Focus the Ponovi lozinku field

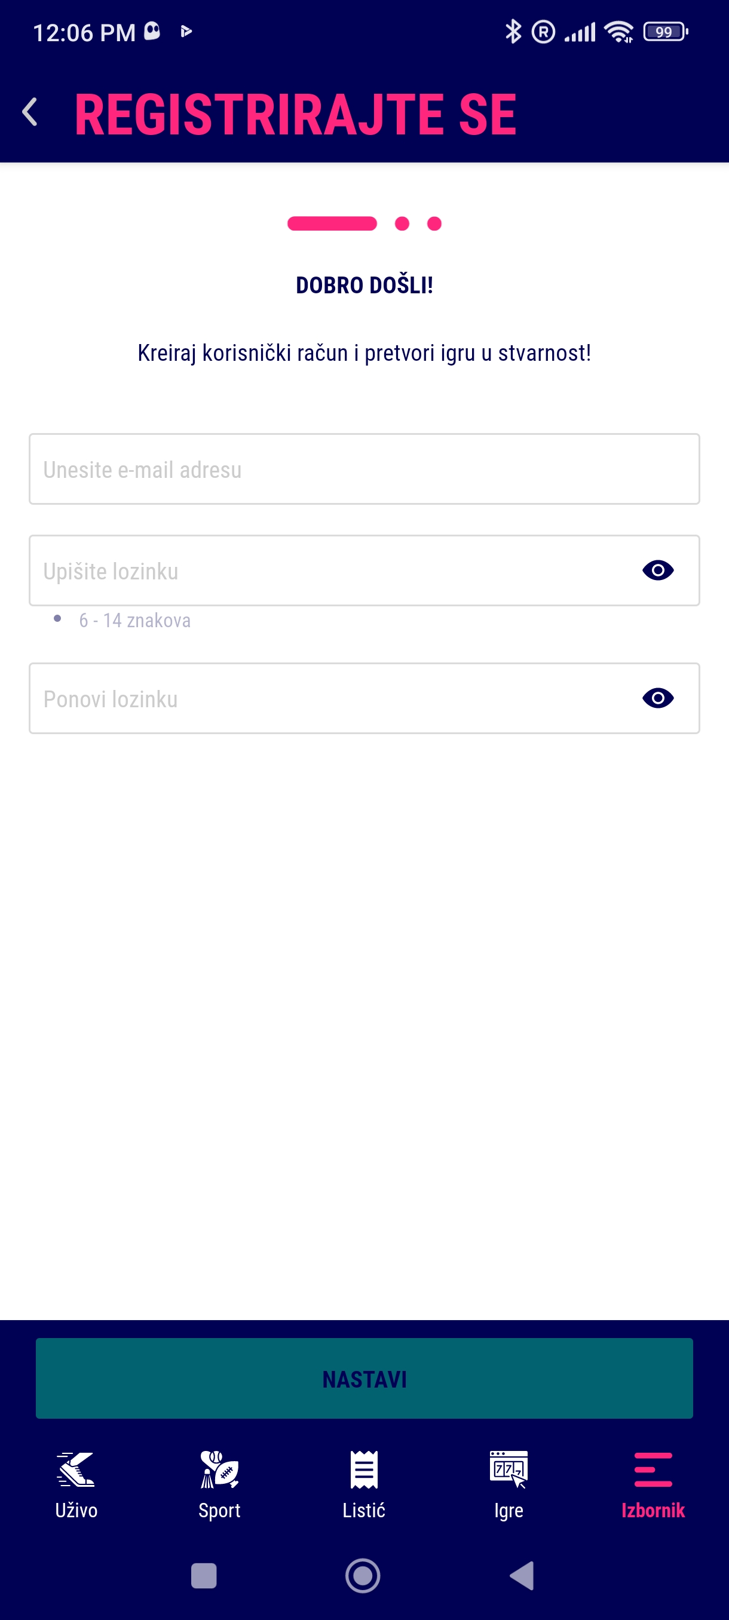pos(327,698)
